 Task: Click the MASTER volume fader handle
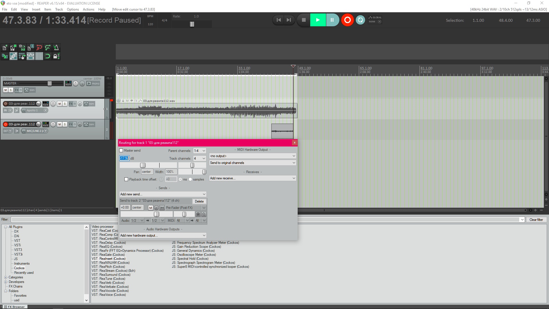pos(49,83)
